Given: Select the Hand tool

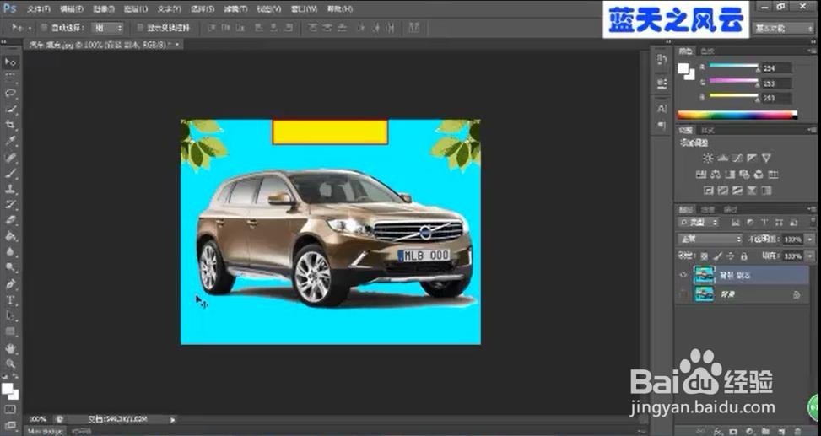Looking at the screenshot, I should 10,348.
